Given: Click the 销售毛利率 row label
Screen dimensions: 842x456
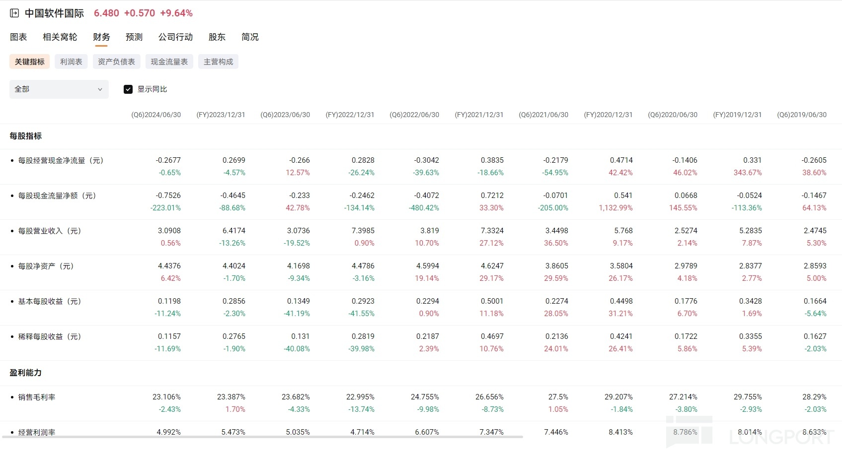Looking at the screenshot, I should coord(37,397).
